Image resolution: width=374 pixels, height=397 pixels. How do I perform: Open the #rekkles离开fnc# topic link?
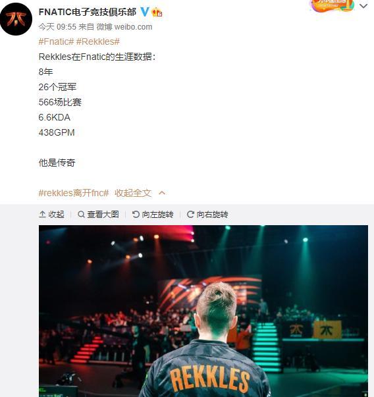(x=74, y=193)
